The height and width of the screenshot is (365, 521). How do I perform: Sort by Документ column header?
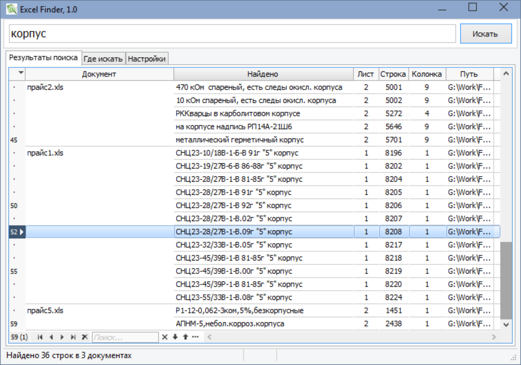[99, 74]
